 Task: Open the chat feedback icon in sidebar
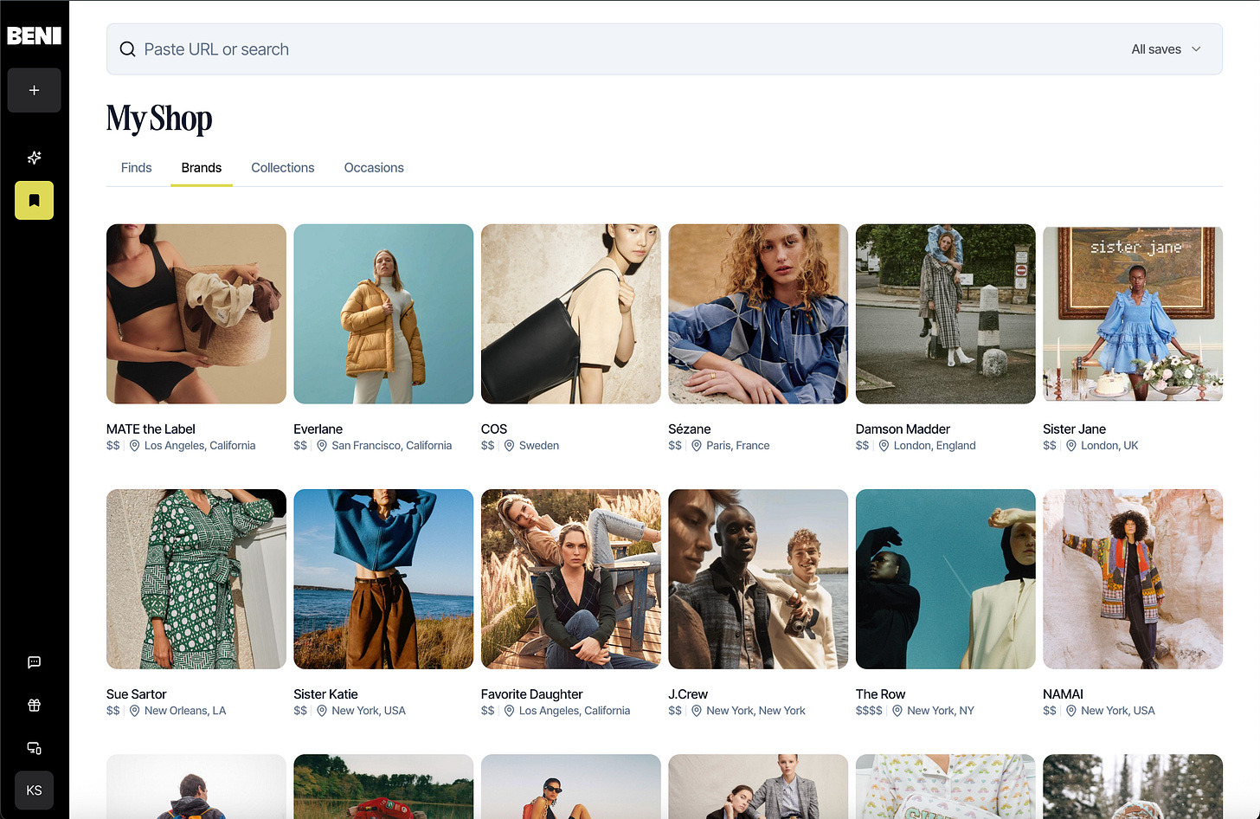coord(34,662)
